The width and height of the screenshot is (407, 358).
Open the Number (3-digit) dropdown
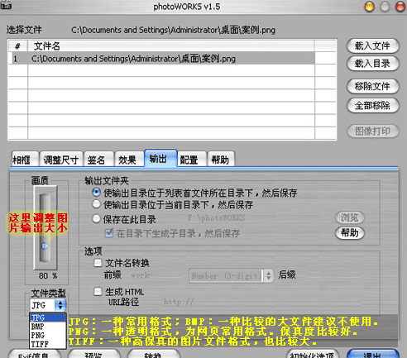pyautogui.click(x=231, y=275)
